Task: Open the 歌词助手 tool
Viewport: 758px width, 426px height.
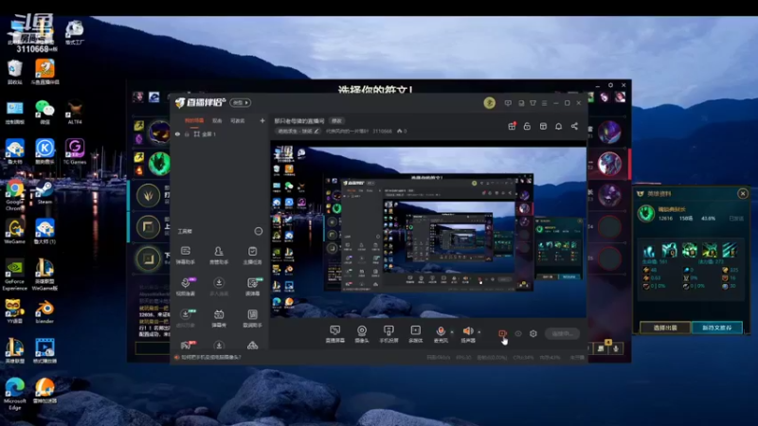Action: click(x=252, y=318)
